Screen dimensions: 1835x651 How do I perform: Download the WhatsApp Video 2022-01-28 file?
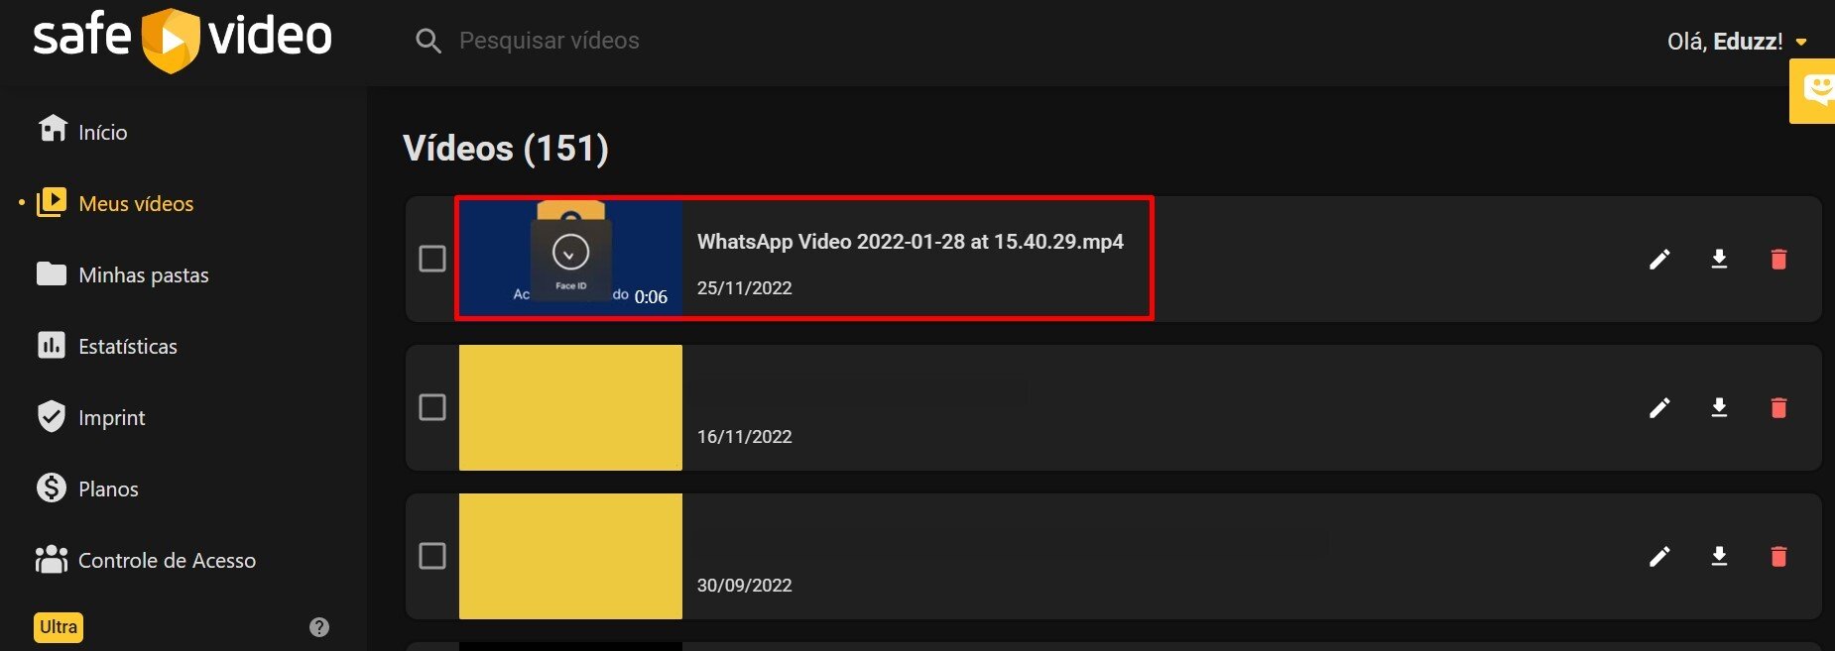pyautogui.click(x=1719, y=260)
